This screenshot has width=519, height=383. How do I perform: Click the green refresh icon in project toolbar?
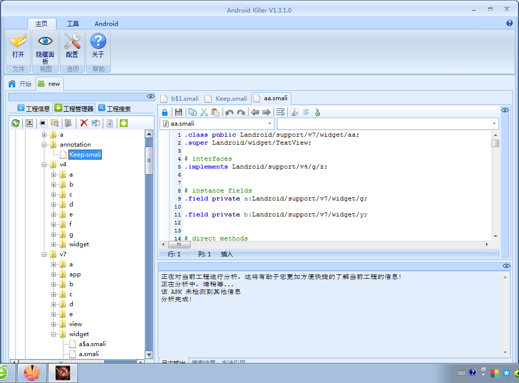[15, 123]
